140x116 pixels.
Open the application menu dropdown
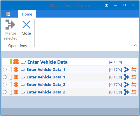tap(9, 14)
